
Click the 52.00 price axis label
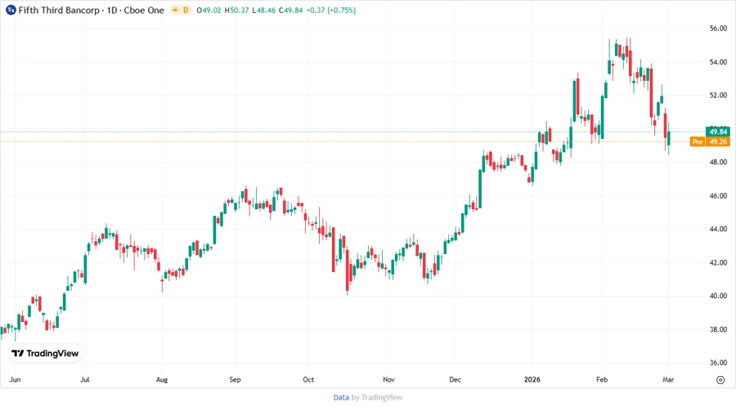click(x=718, y=95)
